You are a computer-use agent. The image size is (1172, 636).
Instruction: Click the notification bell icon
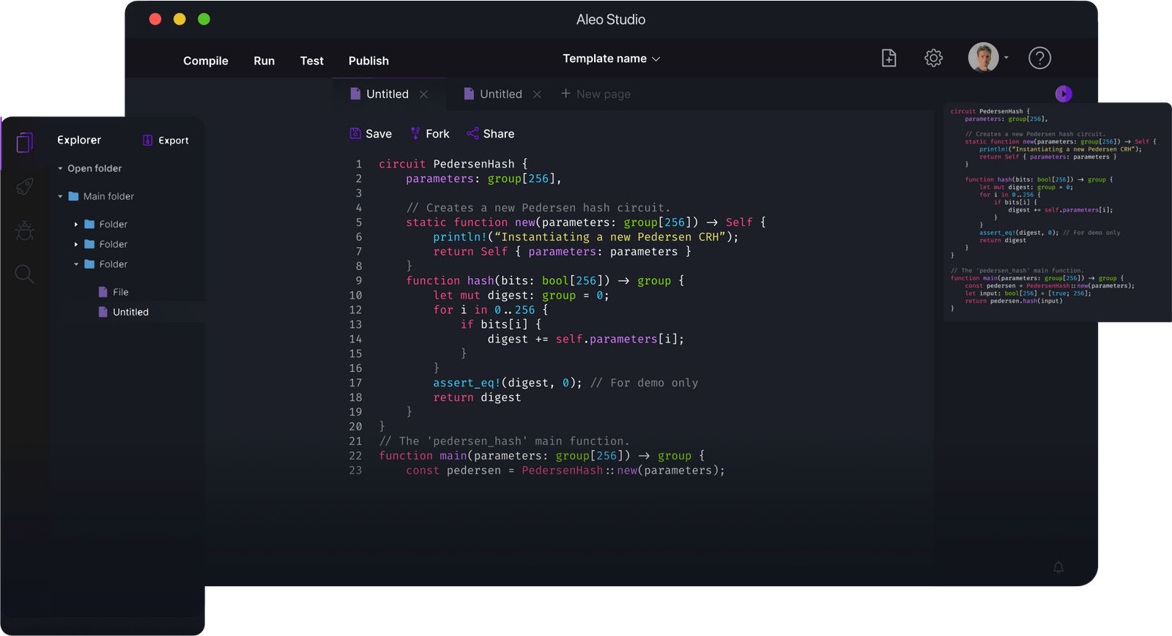[x=1058, y=567]
